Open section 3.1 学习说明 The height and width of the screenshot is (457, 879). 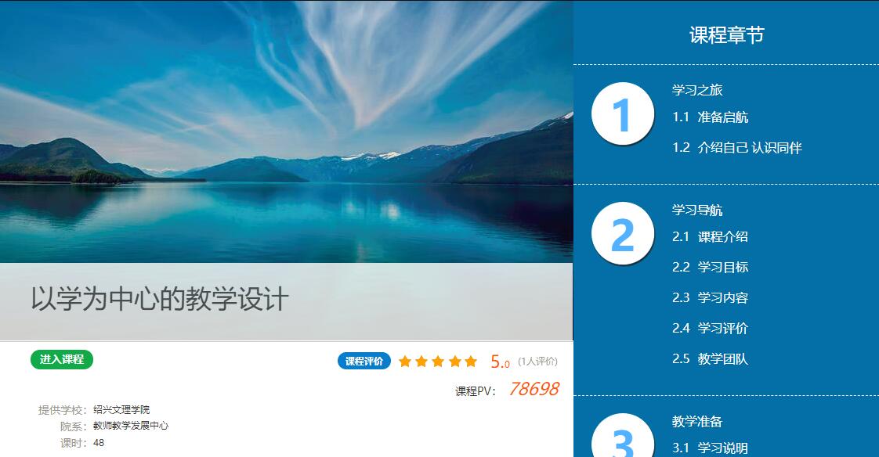tap(711, 448)
